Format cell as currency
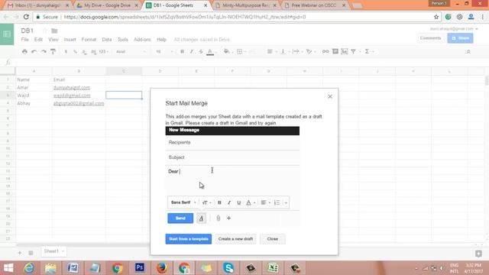The height and width of the screenshot is (275, 489). 66,51
